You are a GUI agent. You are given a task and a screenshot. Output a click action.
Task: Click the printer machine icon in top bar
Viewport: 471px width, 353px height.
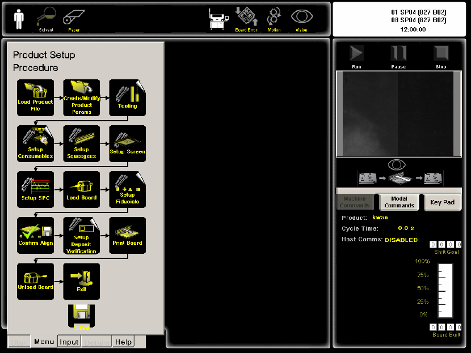pos(218,19)
